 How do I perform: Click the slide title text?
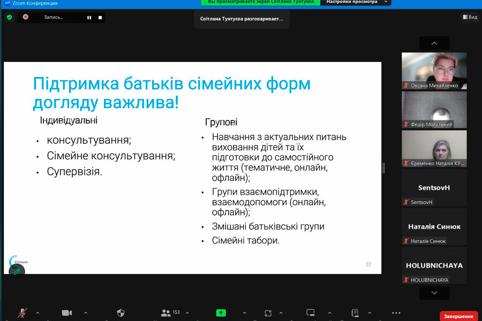tap(172, 93)
